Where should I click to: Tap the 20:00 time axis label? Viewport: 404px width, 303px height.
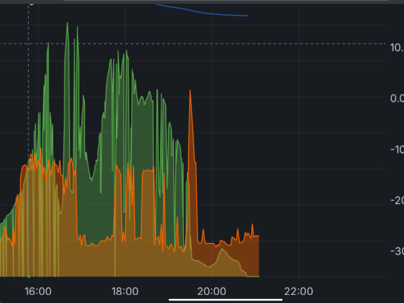click(x=211, y=292)
